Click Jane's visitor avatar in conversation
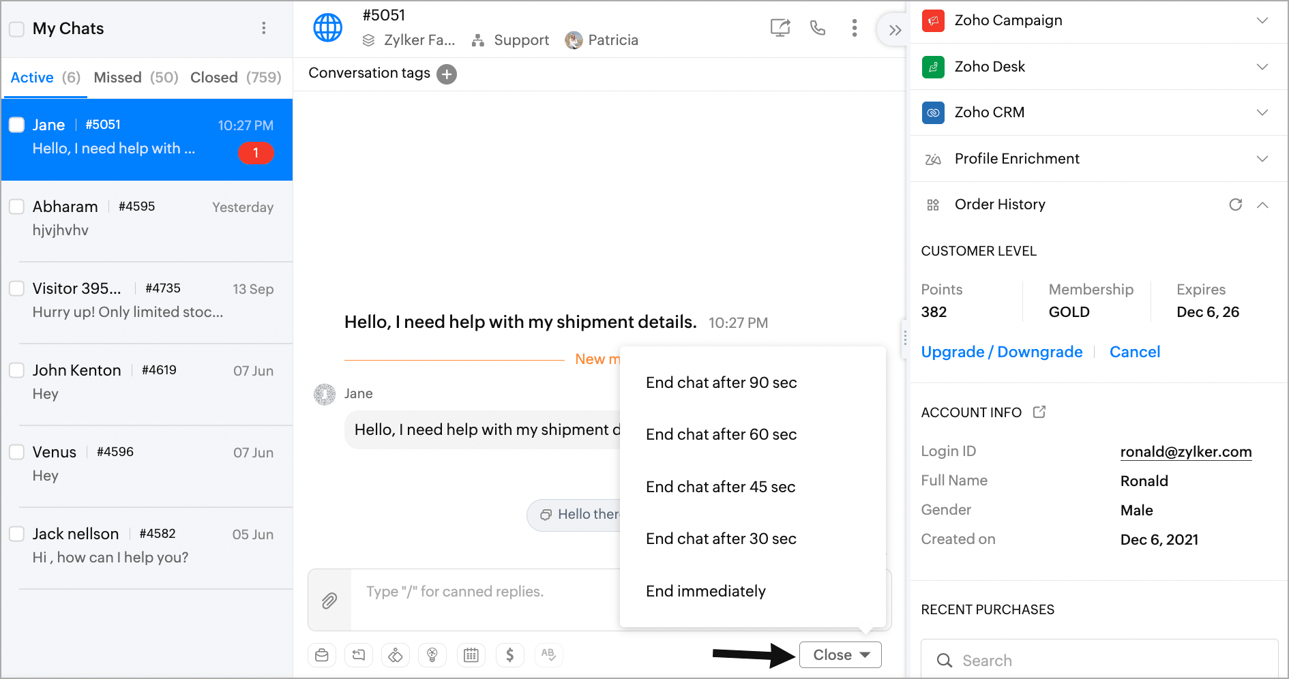The width and height of the screenshot is (1289, 679). [x=325, y=394]
